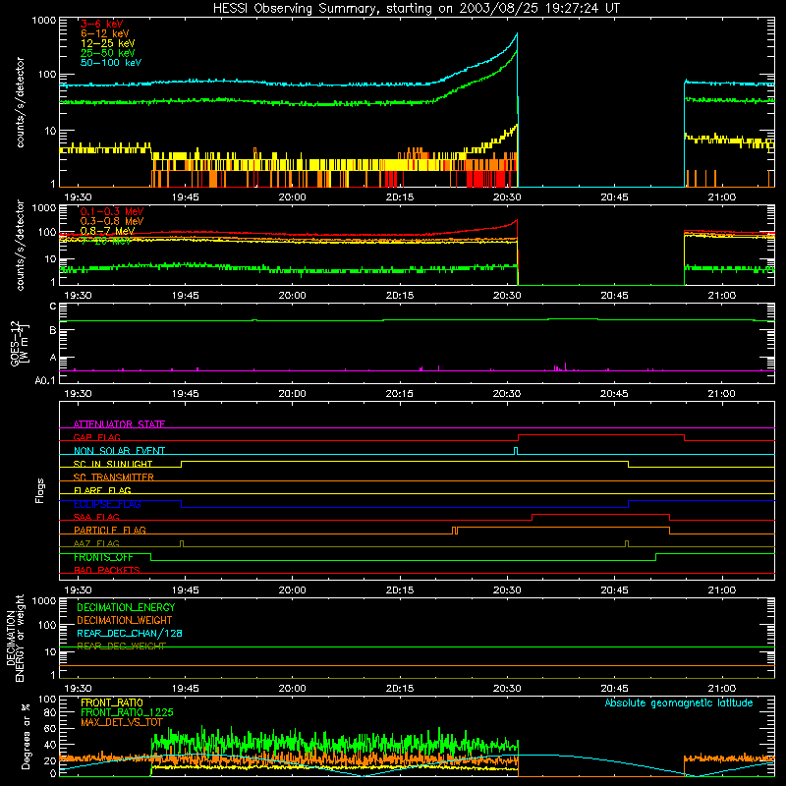Select the SAA_FLAG label
Viewport: 786px width, 786px height.
click(x=96, y=518)
